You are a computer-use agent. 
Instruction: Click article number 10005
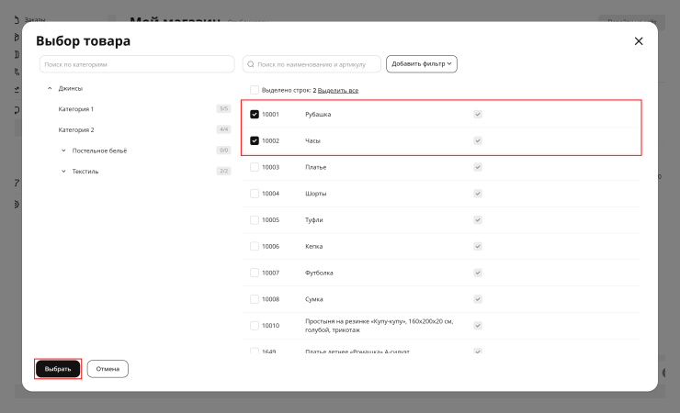270,220
